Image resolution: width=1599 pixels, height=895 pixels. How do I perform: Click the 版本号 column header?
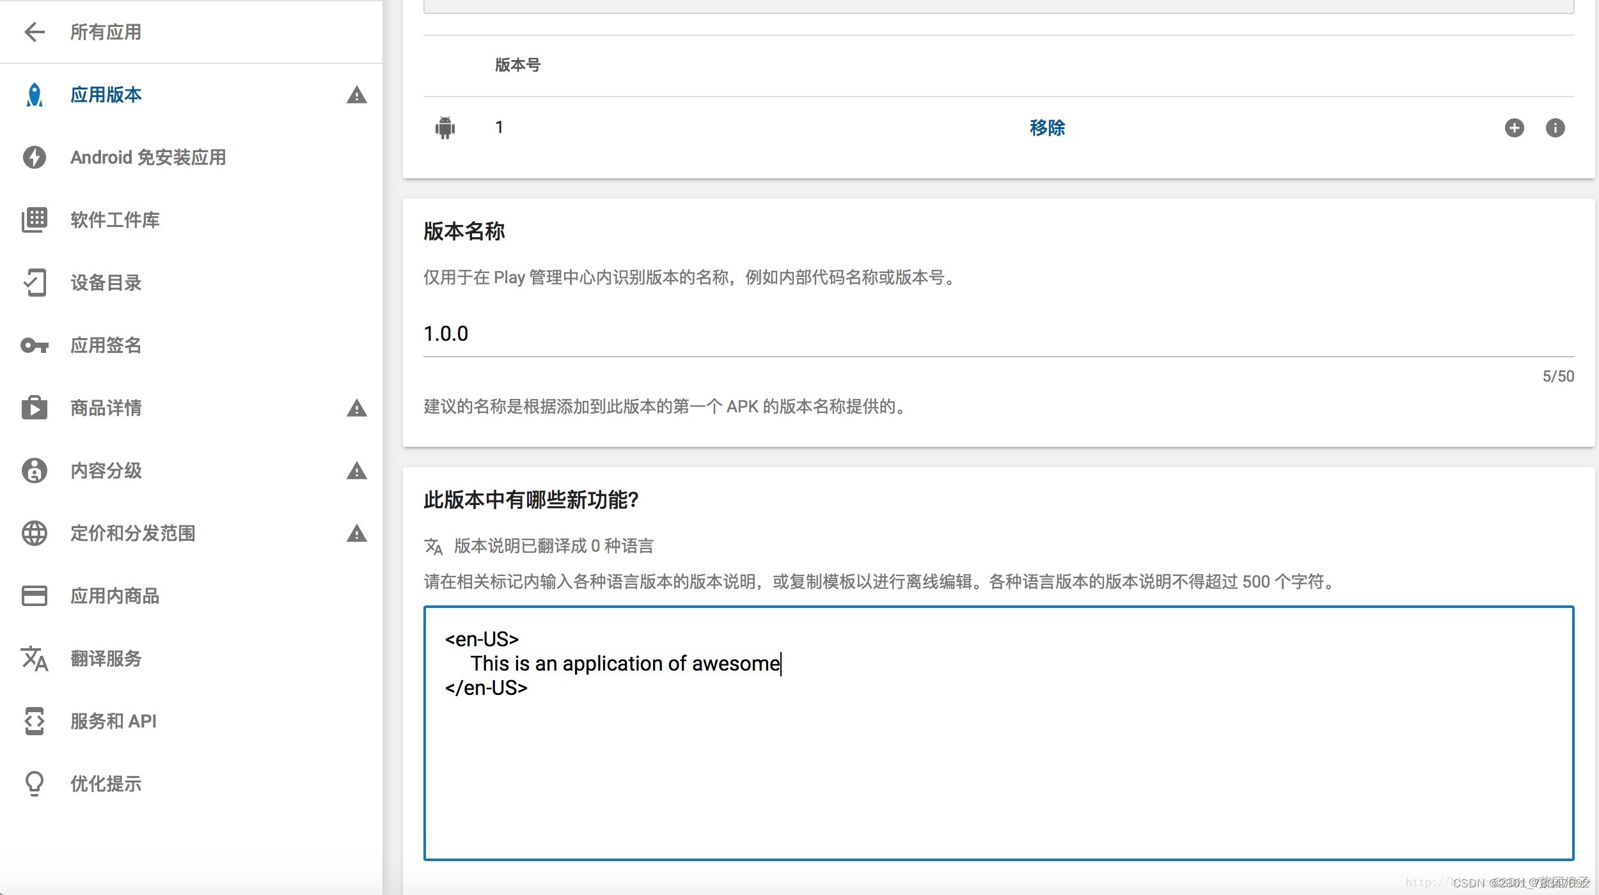(517, 65)
